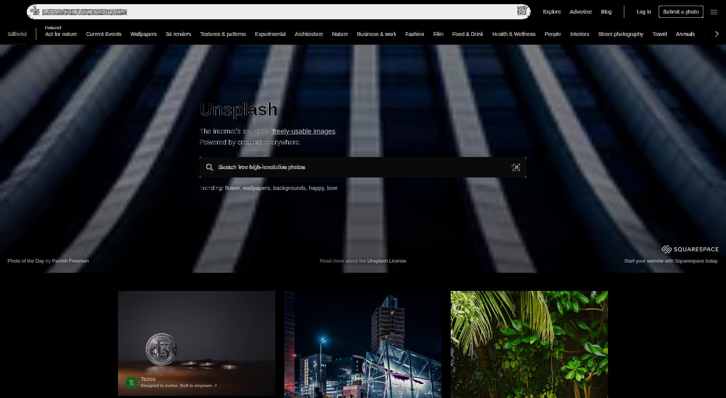Image resolution: width=726 pixels, height=398 pixels.
Task: Click Start your website with Squarespace text
Action: click(x=671, y=261)
